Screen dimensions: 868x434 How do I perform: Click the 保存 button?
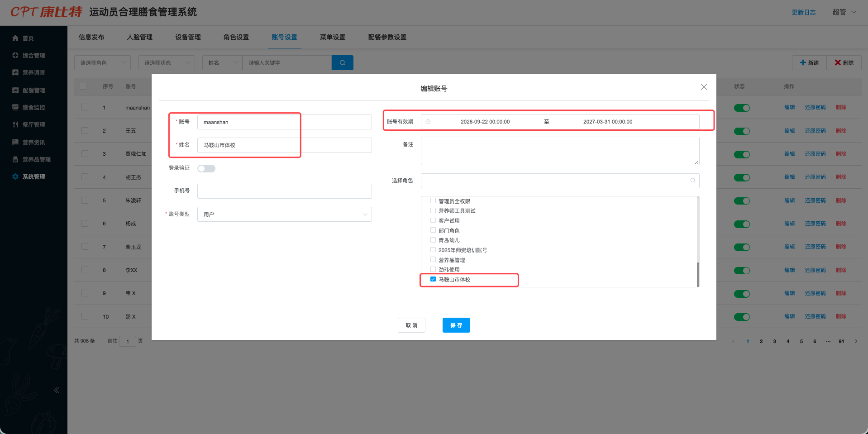point(456,325)
